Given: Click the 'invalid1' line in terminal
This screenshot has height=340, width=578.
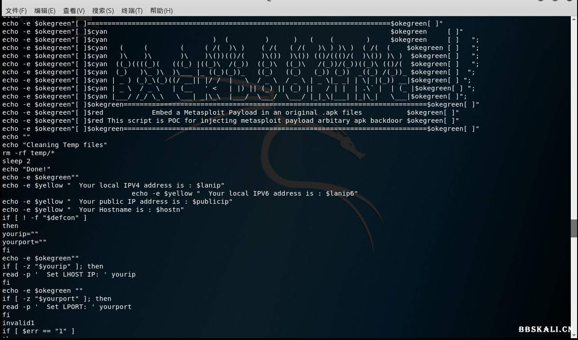Looking at the screenshot, I should coord(18,323).
